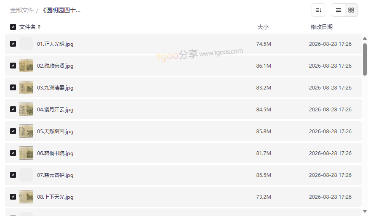Open the 04.镂月开云.jpg thumbnail preview
The height and width of the screenshot is (216, 368).
click(x=26, y=109)
